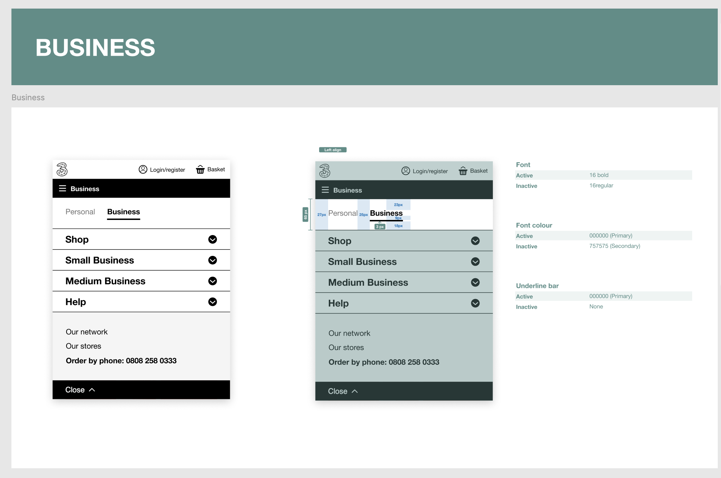
Task: Click the Our stores link in left mockup
Action: tap(83, 346)
